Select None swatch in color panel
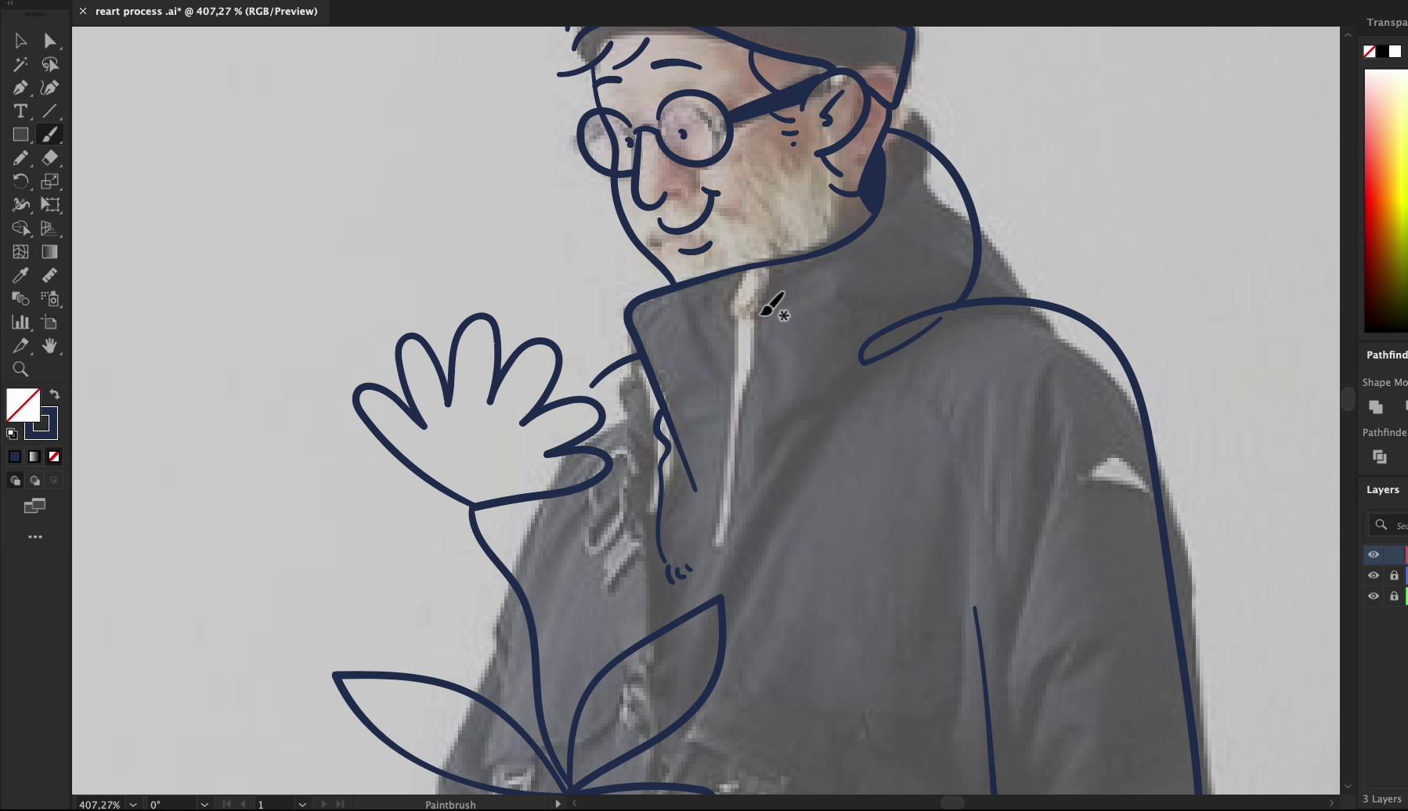Viewport: 1408px width, 811px height. click(1370, 52)
